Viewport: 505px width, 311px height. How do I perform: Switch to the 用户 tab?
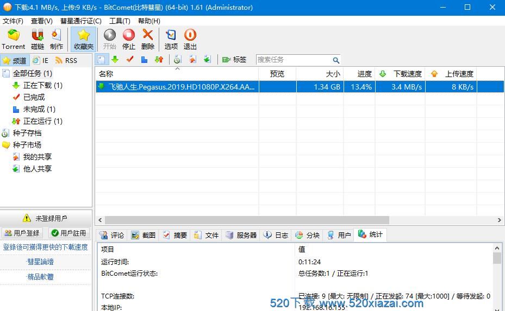339,235
